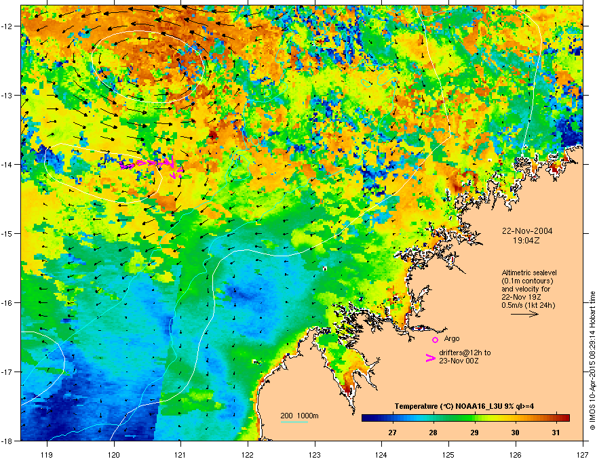
Task: Click the '0.5m/s (1kt 24h)' text
Action: tap(528, 305)
